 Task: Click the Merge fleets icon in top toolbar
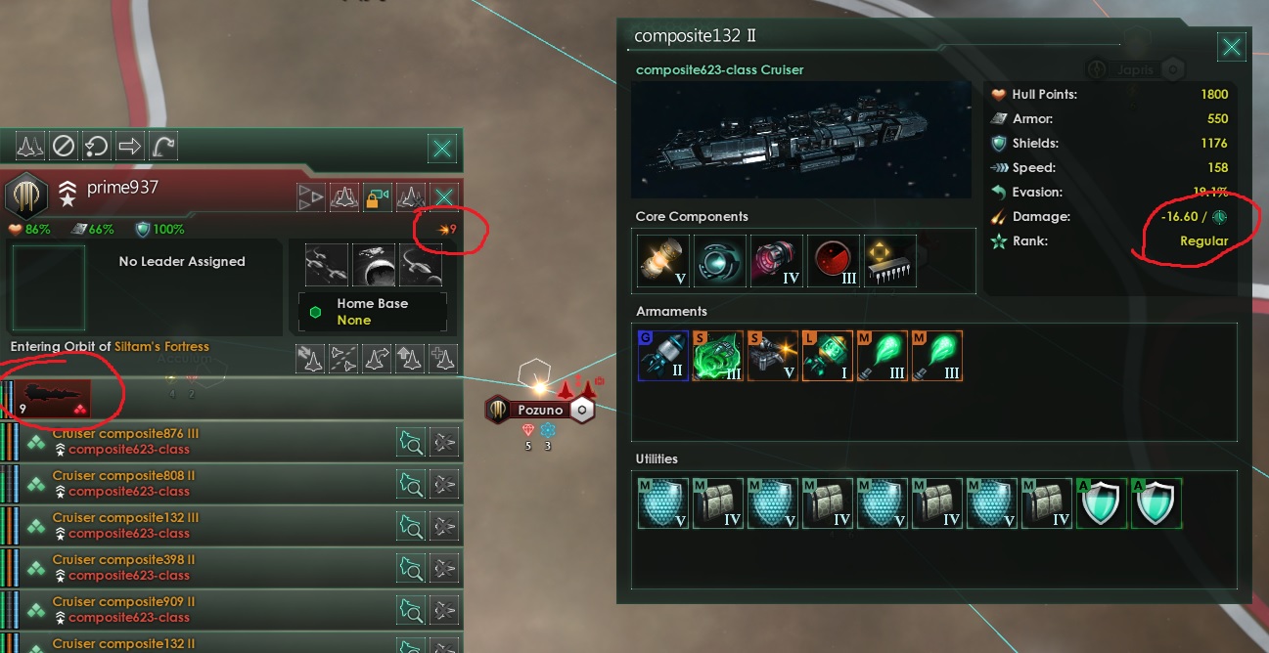tap(29, 147)
